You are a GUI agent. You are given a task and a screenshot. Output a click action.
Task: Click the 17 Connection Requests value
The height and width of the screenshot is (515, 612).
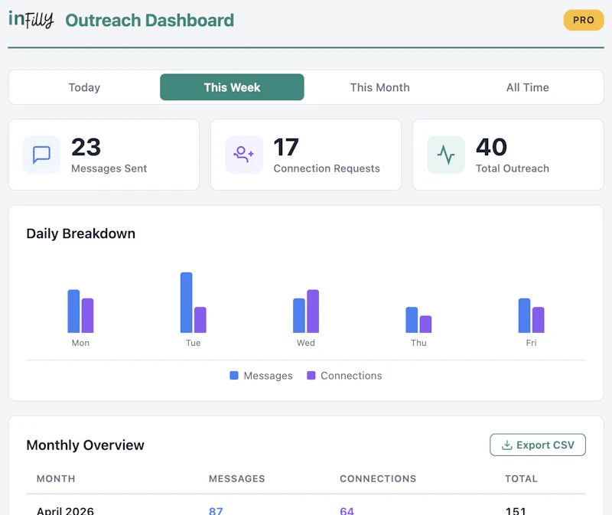(286, 147)
